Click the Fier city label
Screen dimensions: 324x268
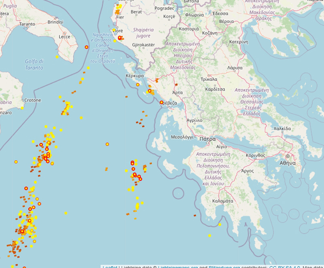click(x=120, y=17)
